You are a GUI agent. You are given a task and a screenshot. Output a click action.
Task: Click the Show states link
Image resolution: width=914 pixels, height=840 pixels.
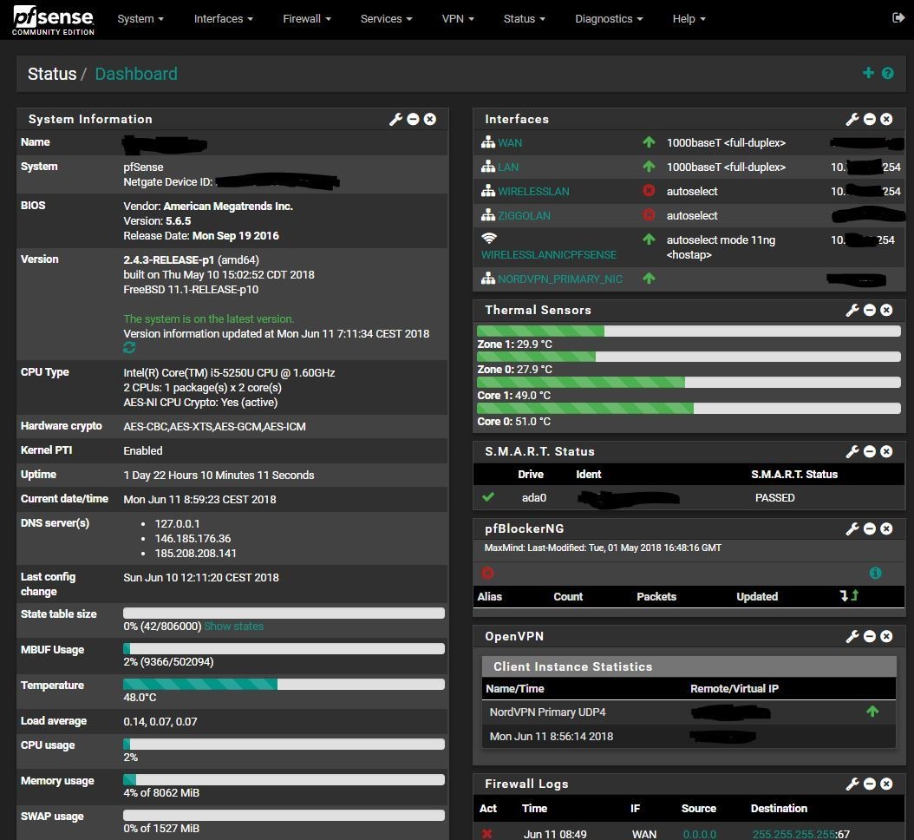[x=234, y=626]
